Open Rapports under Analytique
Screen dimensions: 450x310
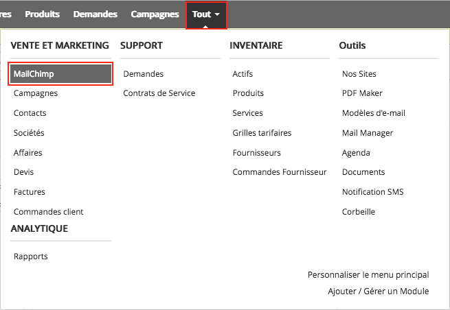pos(31,257)
